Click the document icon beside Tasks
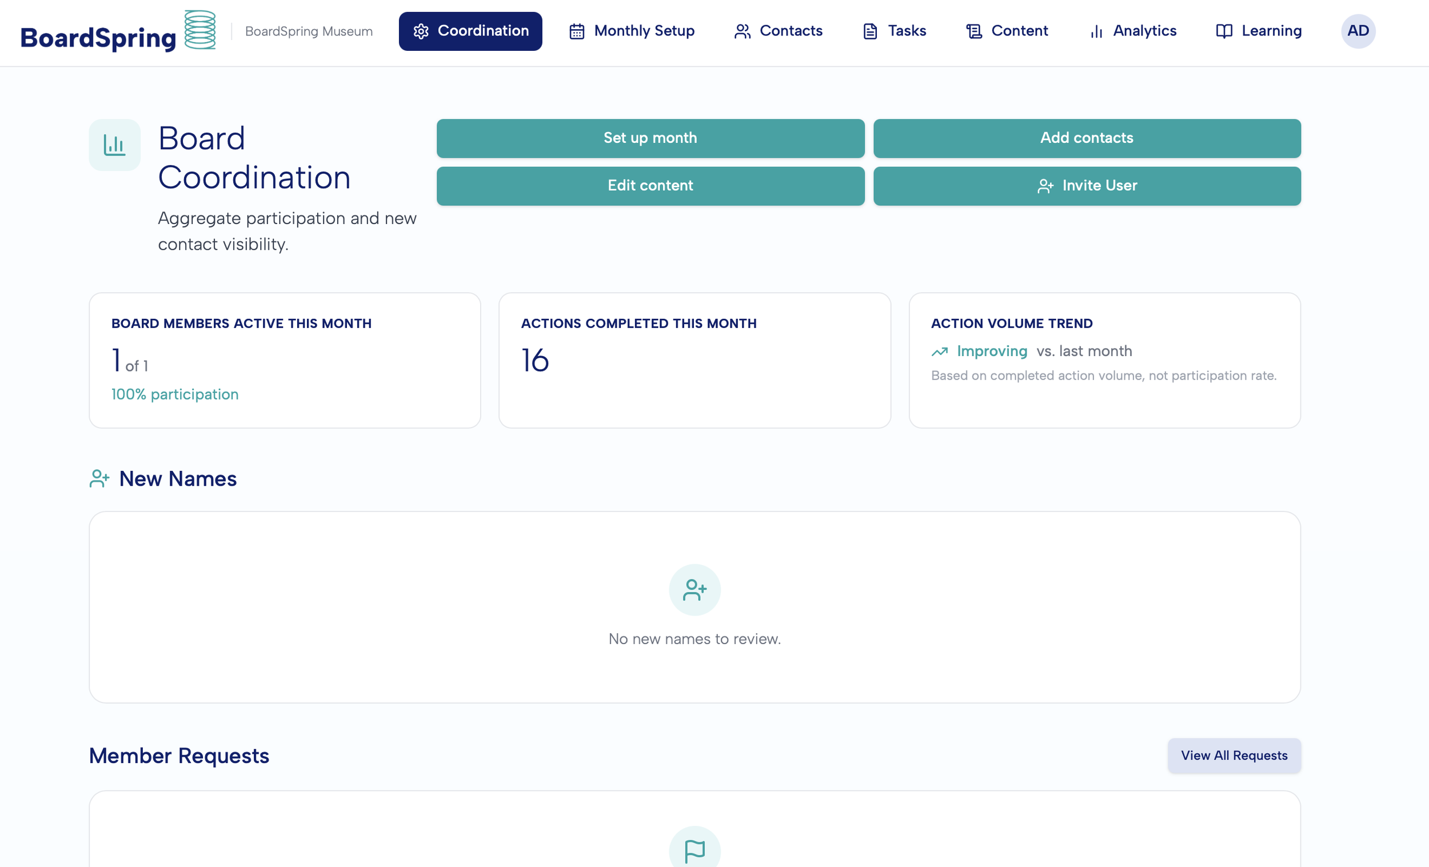The width and height of the screenshot is (1429, 867). (870, 31)
